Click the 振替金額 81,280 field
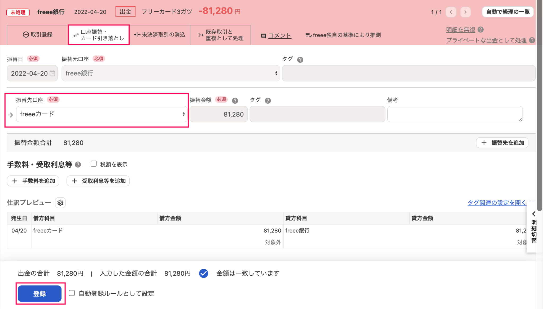The height and width of the screenshot is (309, 543). click(219, 114)
